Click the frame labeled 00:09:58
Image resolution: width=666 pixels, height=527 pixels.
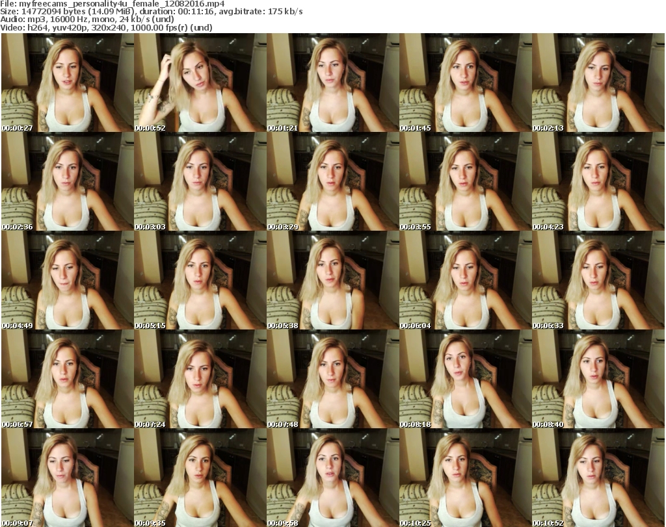coord(332,478)
